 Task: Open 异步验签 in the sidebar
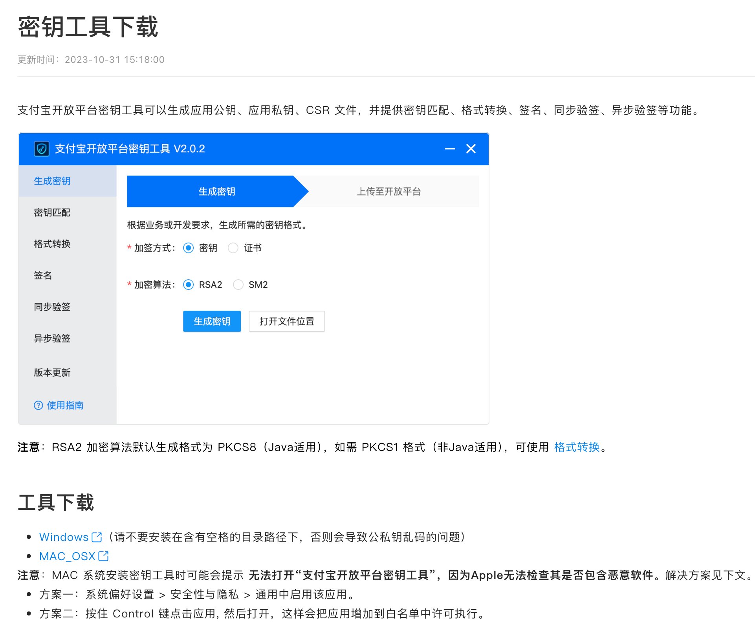click(x=52, y=338)
